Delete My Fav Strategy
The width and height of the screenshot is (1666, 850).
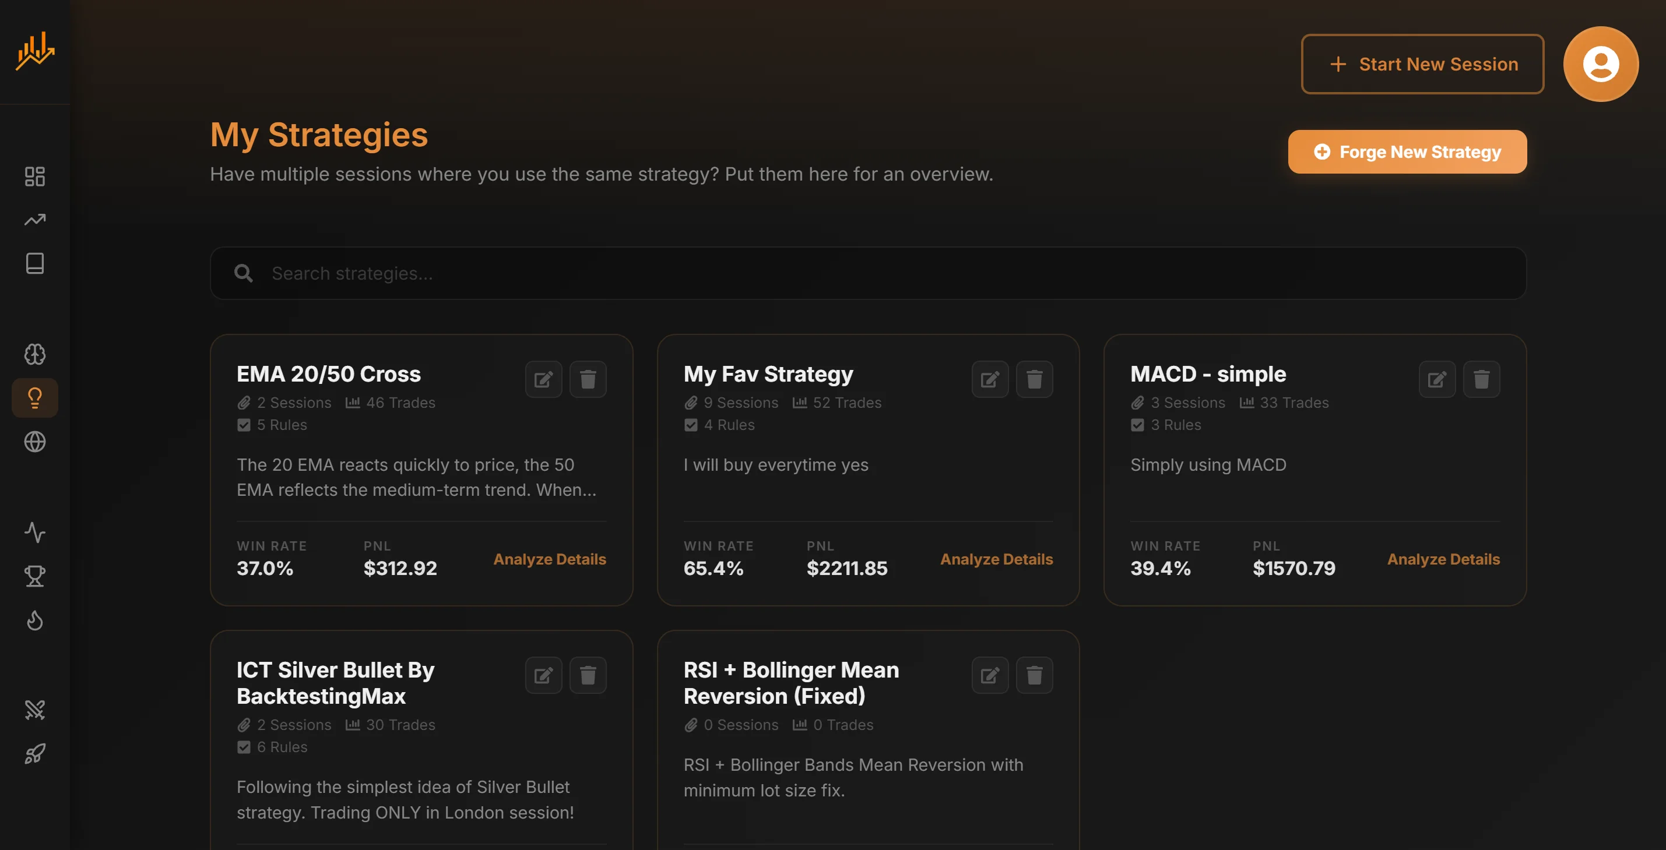click(x=1035, y=379)
